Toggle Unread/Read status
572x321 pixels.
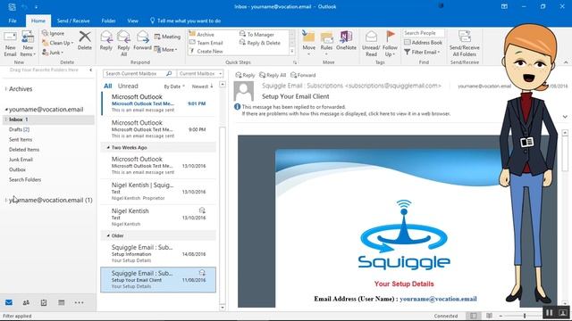(x=371, y=44)
